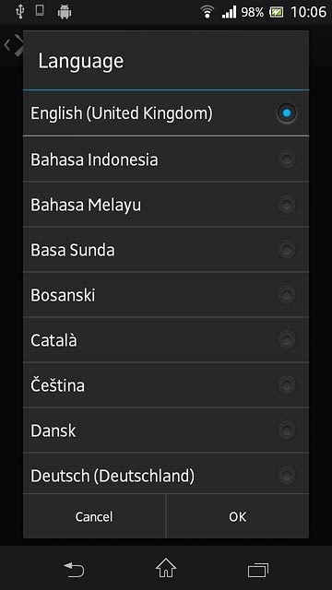Viewport: 332px width, 590px height.
Task: Pick the Basa Sunda radio button
Action: coord(287,250)
